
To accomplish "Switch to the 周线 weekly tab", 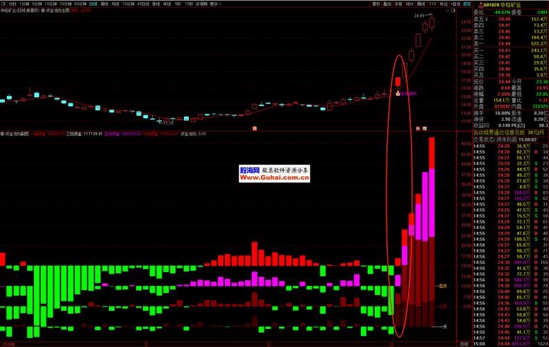I will (104, 4).
